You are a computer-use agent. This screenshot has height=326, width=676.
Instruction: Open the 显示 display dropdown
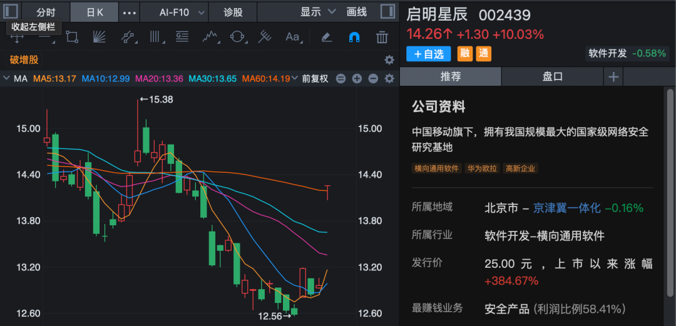(x=318, y=12)
